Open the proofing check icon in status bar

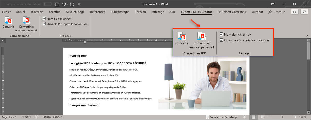[37, 117]
